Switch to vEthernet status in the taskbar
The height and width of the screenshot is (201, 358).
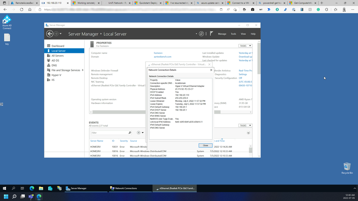point(175,188)
